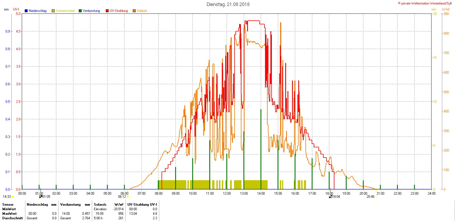Image resolution: width=455 pixels, height=221 pixels.
Task: Click the red 4.5 UV-I axis value
Action: [18, 31]
